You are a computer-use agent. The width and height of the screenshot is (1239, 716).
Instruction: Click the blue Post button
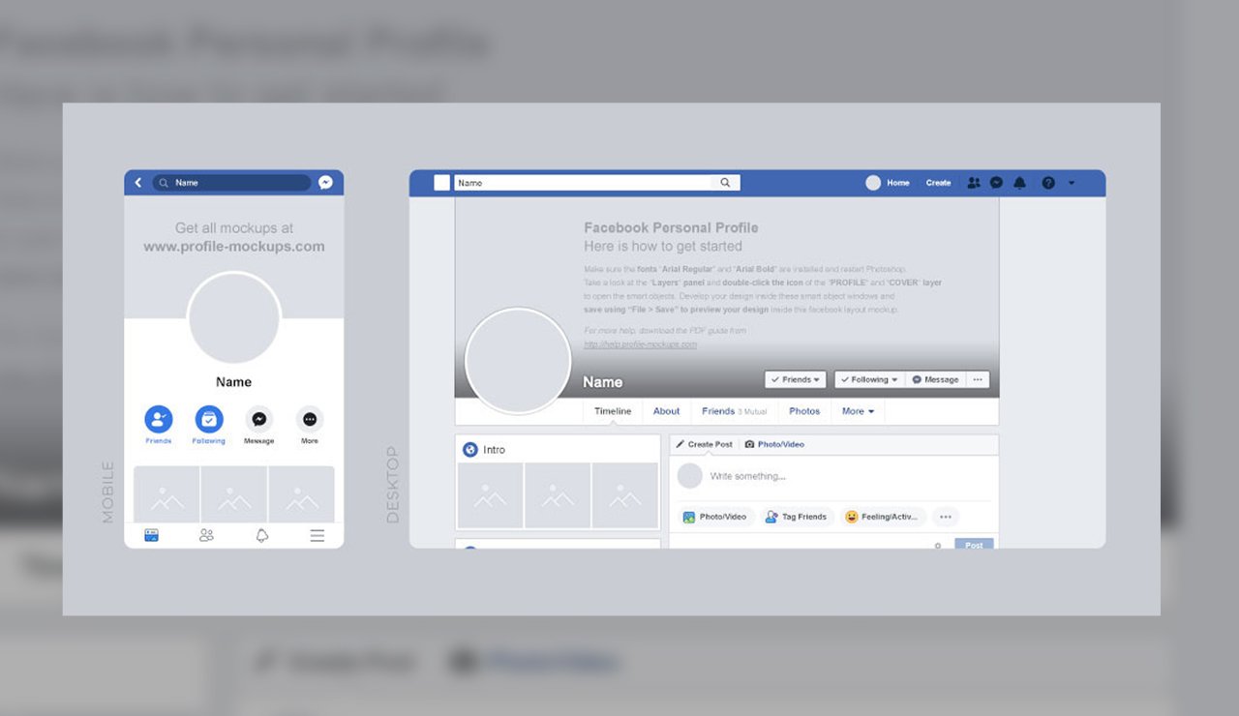pyautogui.click(x=974, y=545)
